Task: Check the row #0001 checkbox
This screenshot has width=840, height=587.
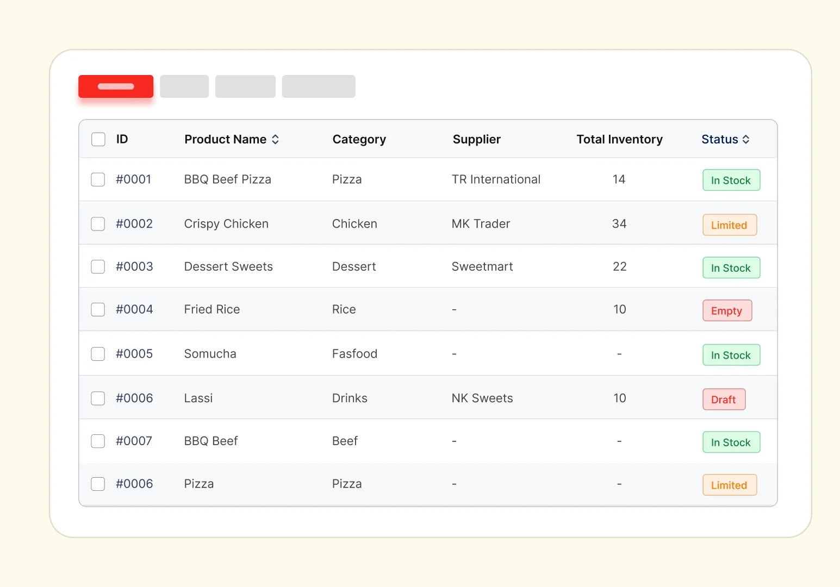Action: (x=98, y=179)
